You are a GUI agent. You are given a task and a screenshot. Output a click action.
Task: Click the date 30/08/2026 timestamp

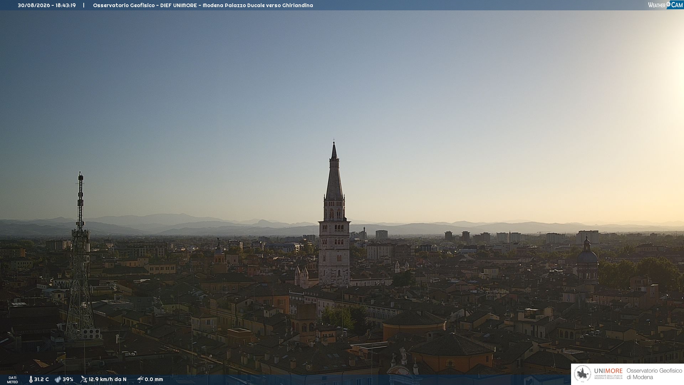(34, 5)
